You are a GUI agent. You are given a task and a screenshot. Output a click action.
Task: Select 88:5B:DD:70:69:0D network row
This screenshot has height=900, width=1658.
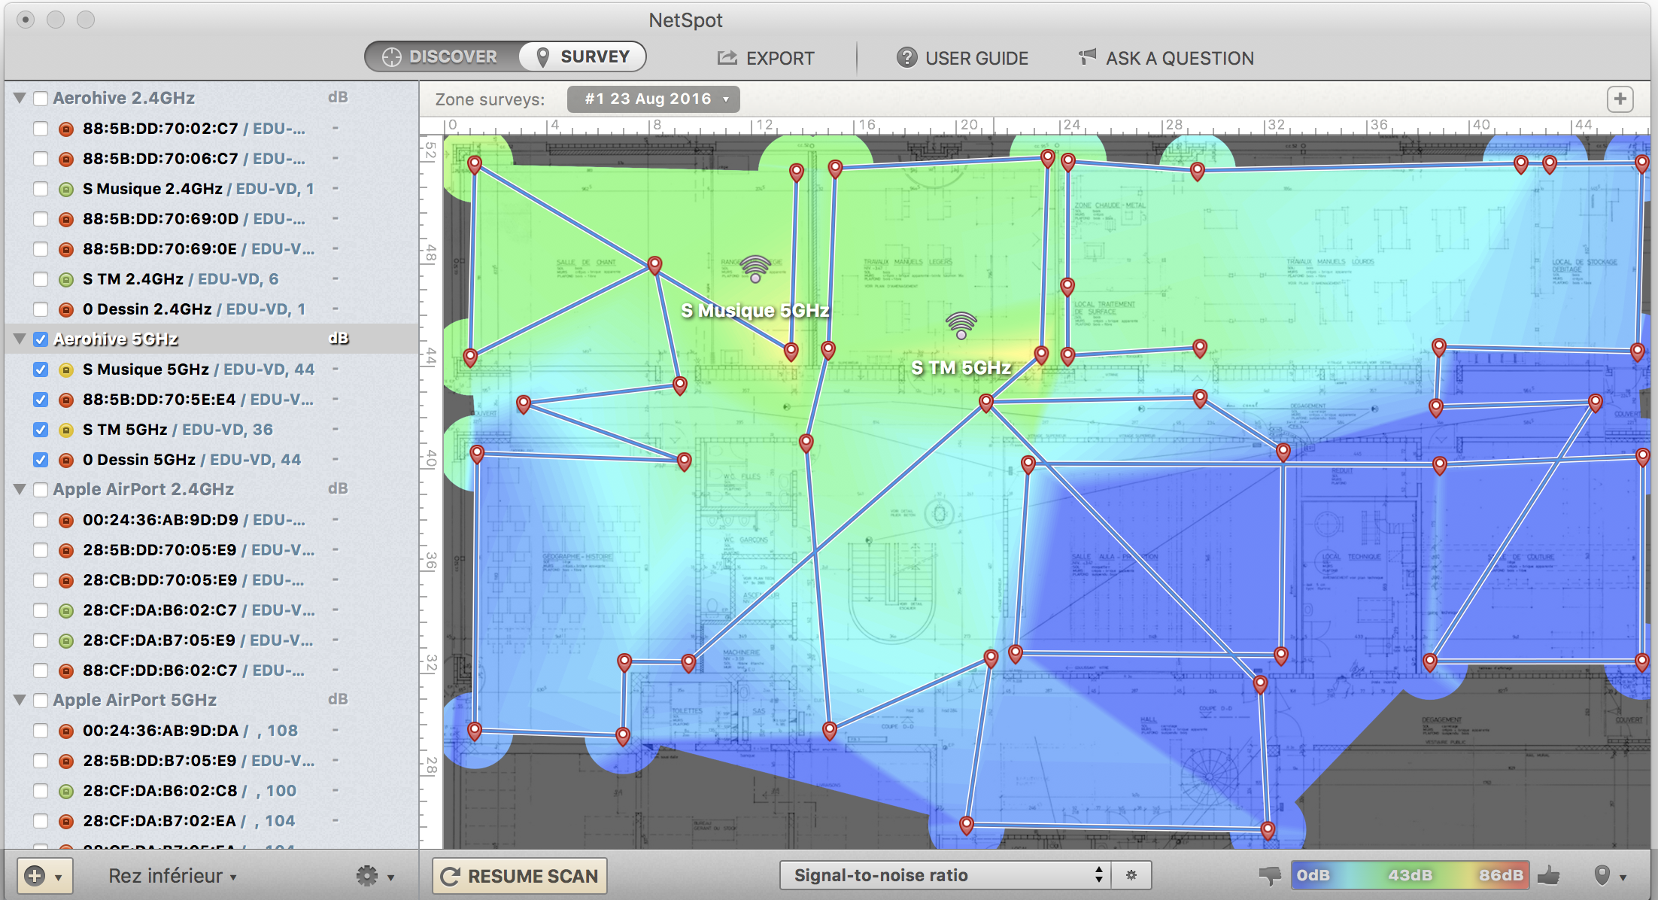[211, 219]
